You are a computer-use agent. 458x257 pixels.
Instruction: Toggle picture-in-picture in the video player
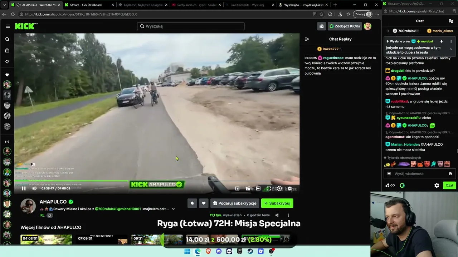pos(237,188)
